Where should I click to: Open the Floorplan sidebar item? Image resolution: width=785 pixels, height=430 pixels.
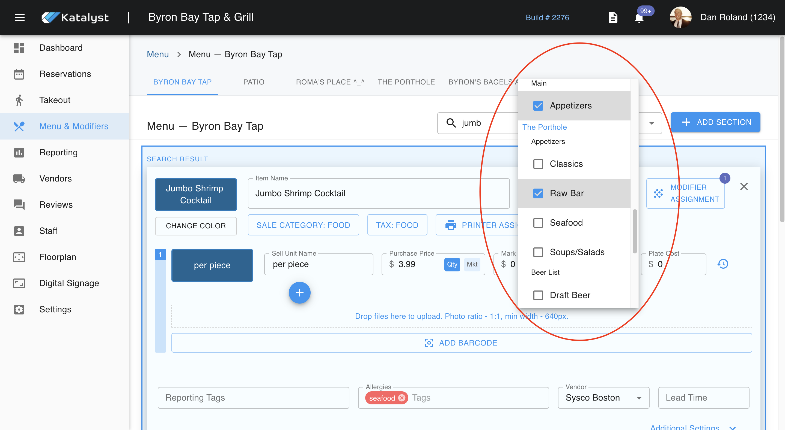pyautogui.click(x=58, y=257)
